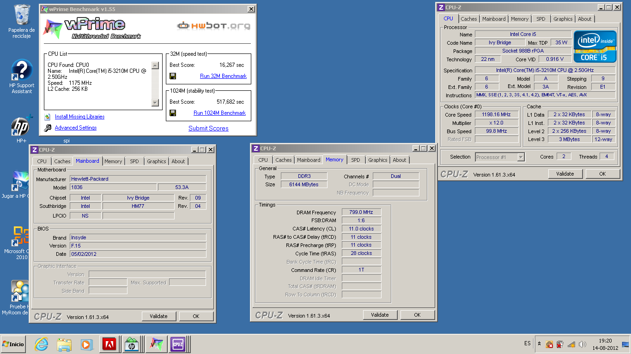The height and width of the screenshot is (354, 631).
Task: Click the Run 32M Benchmark link
Action: click(223, 76)
